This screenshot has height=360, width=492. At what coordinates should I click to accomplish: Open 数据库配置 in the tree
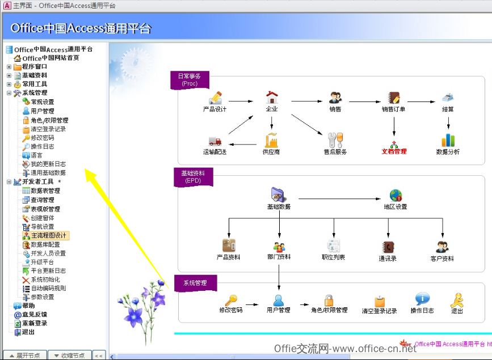pyautogui.click(x=45, y=244)
